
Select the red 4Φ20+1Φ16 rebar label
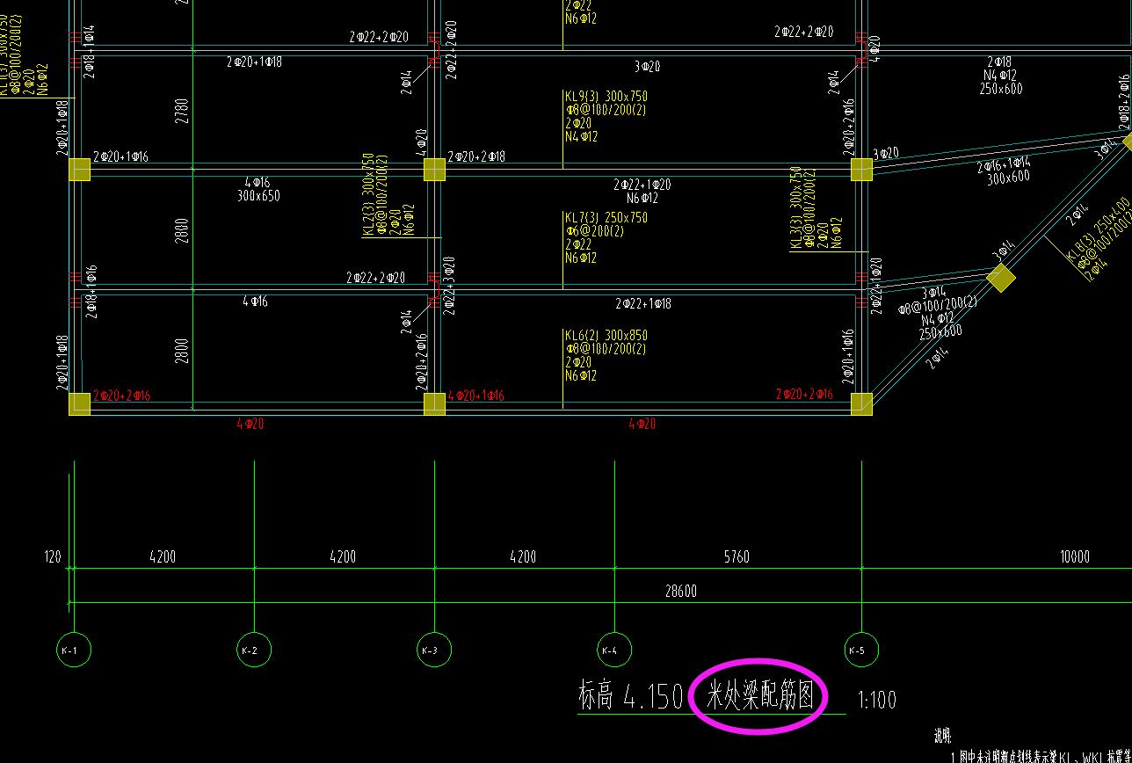coord(476,396)
